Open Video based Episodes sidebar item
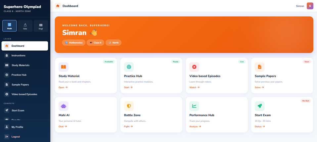This screenshot has width=317, height=142. point(25,94)
